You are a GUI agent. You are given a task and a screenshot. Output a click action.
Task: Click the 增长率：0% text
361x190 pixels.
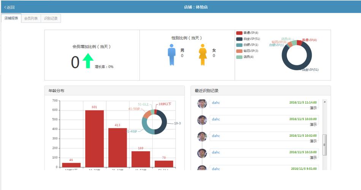click(104, 67)
